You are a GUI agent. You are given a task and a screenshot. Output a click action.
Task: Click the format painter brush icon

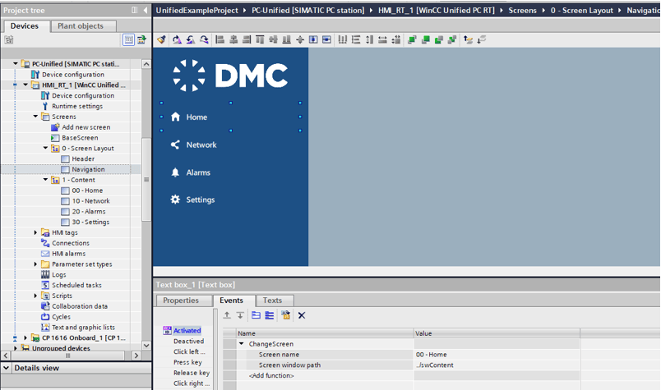click(161, 39)
